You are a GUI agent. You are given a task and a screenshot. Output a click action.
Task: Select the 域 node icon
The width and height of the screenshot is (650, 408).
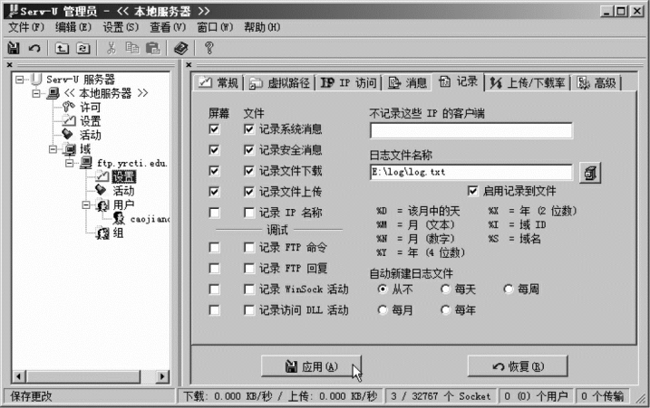pos(69,149)
